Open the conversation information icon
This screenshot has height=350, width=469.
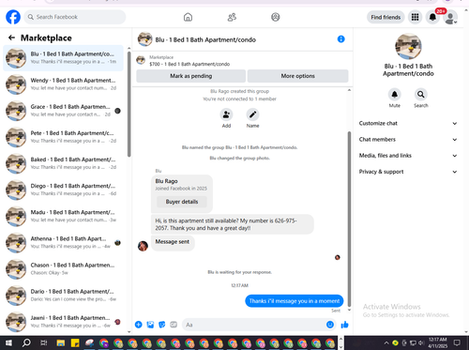341,39
